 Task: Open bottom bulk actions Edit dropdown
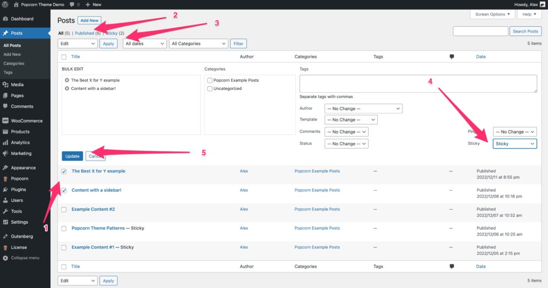[x=78, y=281]
